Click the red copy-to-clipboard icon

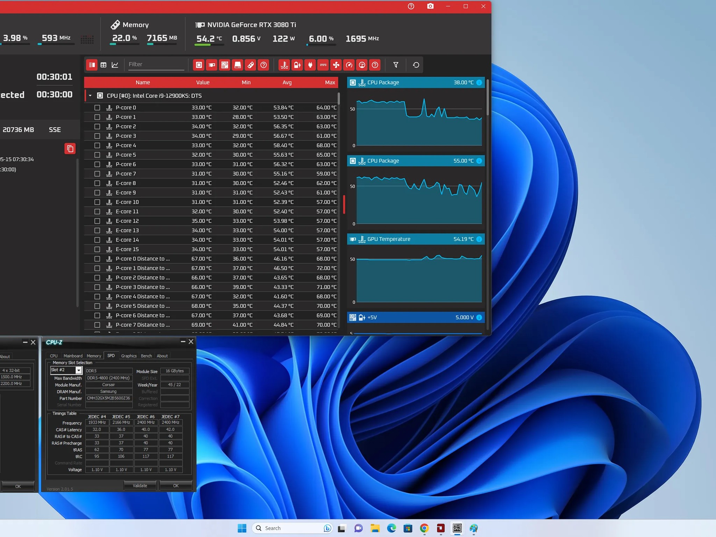pos(70,149)
